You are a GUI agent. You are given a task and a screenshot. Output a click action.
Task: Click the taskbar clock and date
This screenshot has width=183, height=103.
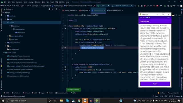click(172, 100)
